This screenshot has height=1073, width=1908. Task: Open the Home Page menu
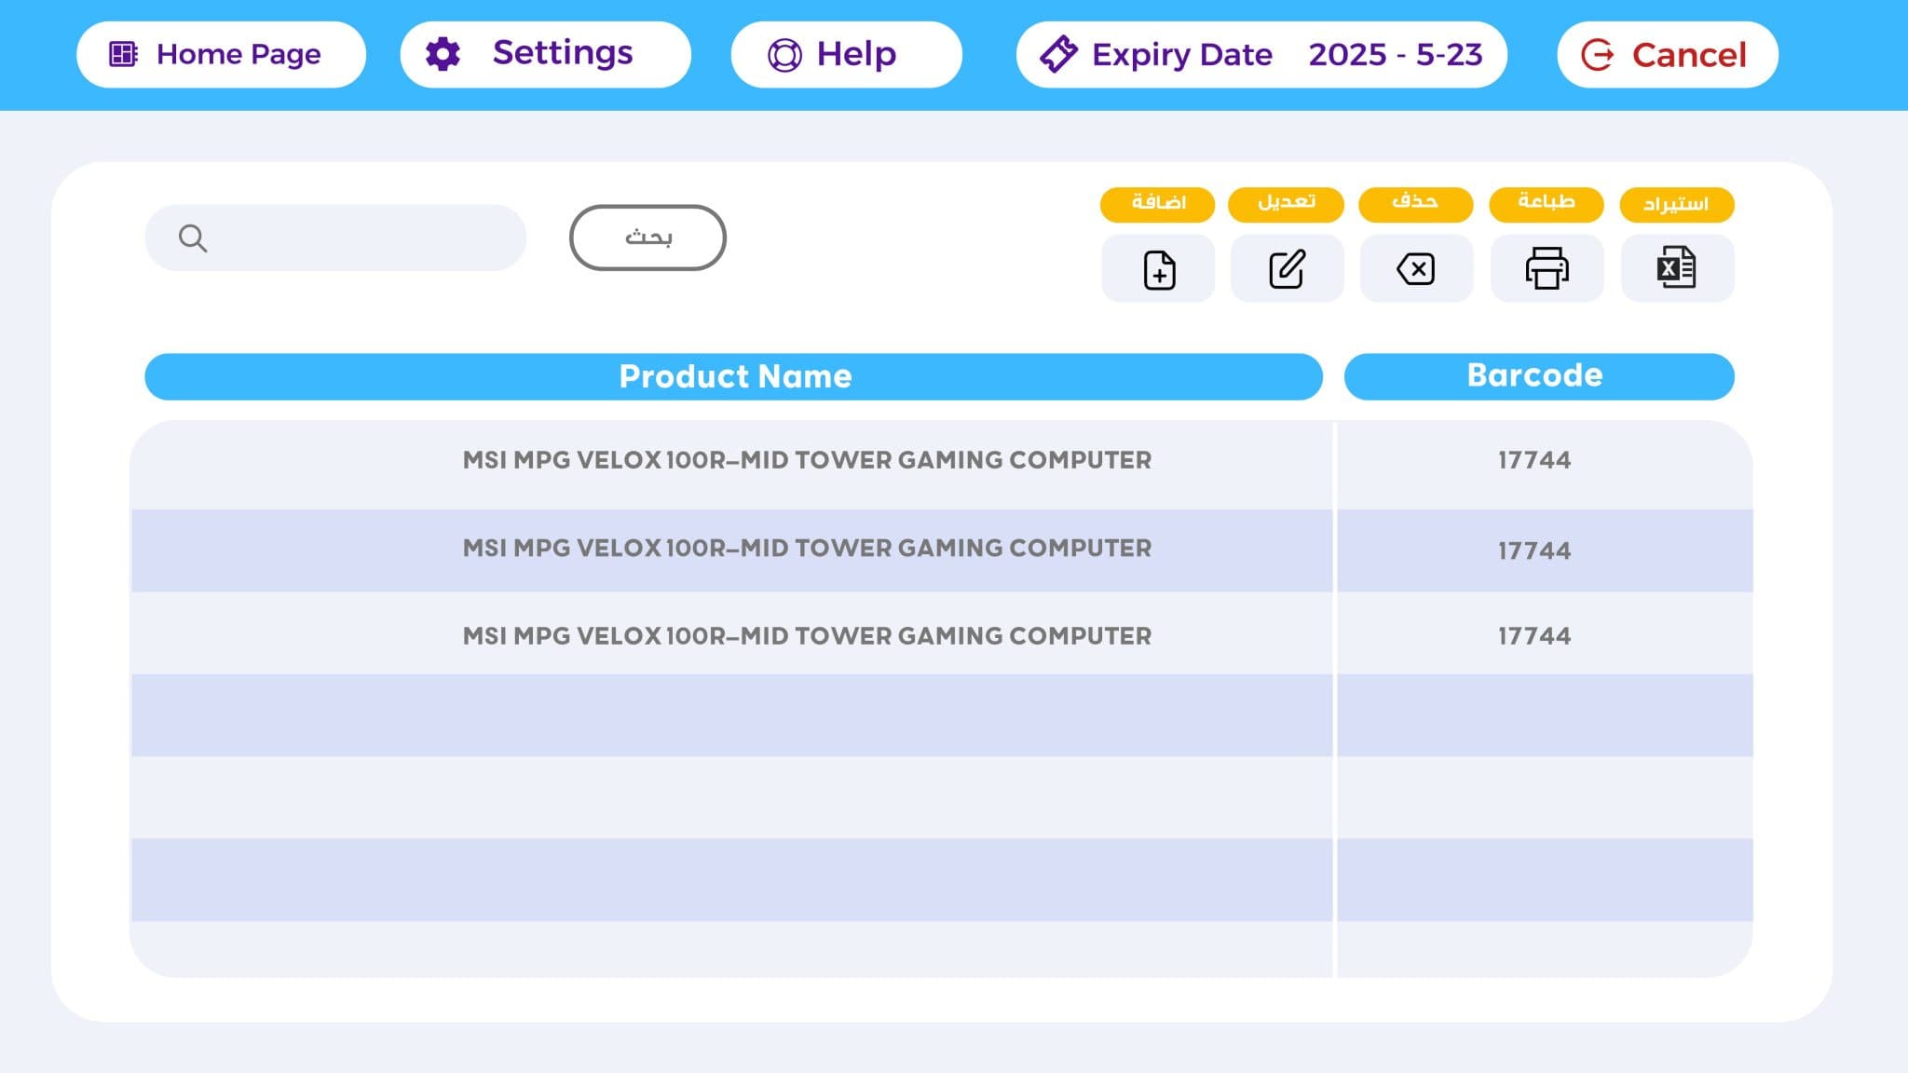pyautogui.click(x=221, y=54)
